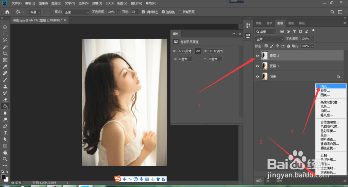Select the Rectangle shape tool

[x=5, y=146]
